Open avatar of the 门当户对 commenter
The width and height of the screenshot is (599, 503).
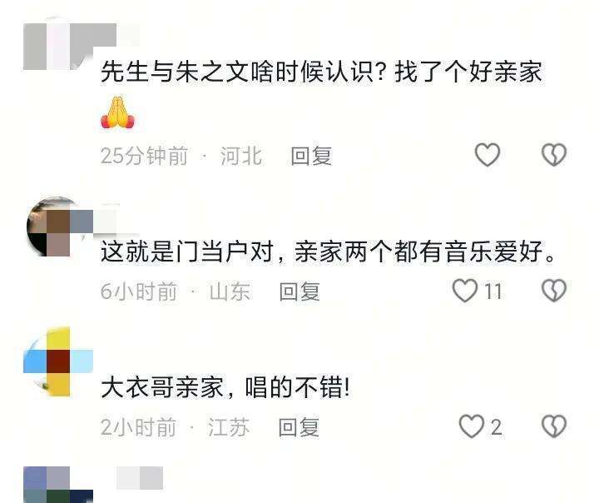(x=58, y=226)
